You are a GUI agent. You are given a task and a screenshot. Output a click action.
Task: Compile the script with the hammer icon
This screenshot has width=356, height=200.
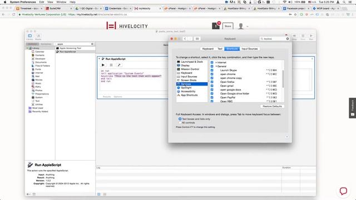click(118, 65)
